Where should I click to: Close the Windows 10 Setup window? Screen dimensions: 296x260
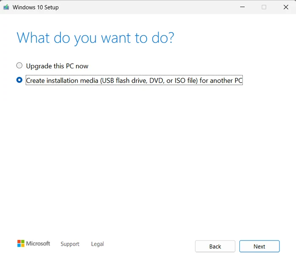pyautogui.click(x=286, y=7)
